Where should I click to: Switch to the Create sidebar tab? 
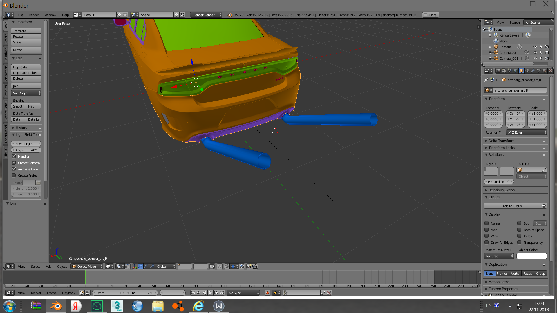(x=6, y=38)
